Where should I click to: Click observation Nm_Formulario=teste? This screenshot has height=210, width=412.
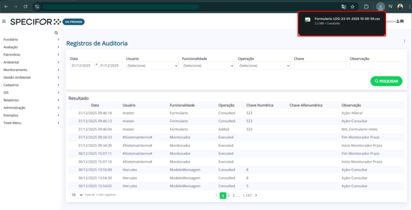click(360, 130)
